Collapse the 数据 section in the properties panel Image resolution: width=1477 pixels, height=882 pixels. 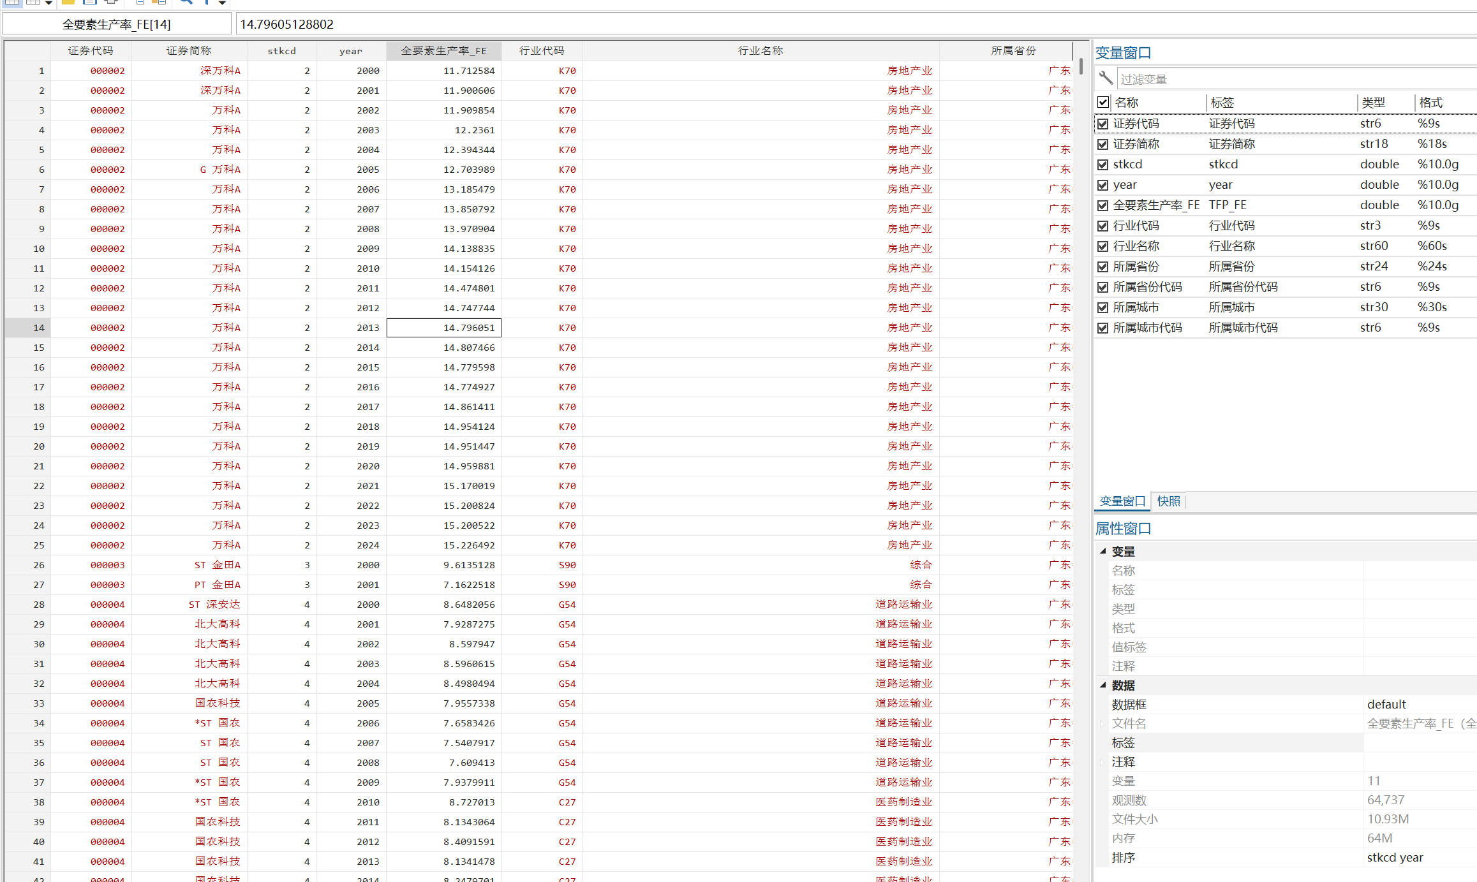pos(1102,685)
